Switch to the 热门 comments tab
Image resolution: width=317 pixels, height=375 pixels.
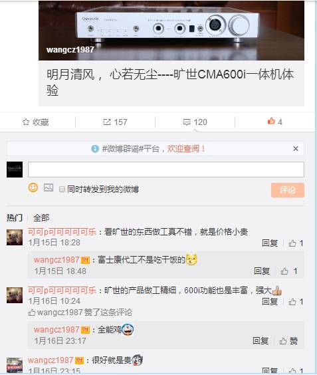pos(15,218)
